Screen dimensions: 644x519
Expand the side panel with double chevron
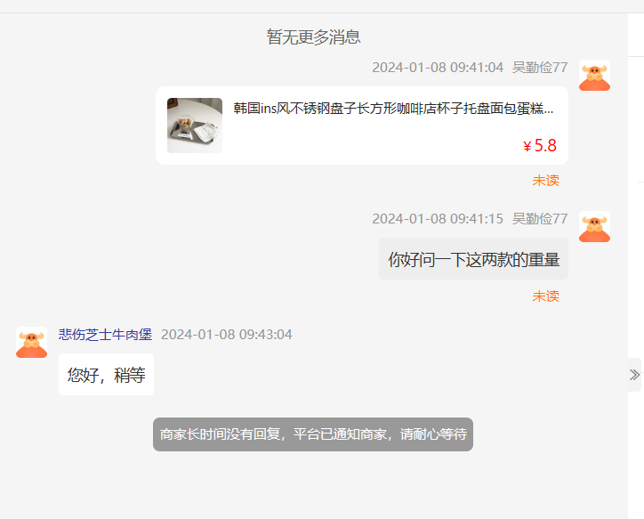pyautogui.click(x=634, y=375)
